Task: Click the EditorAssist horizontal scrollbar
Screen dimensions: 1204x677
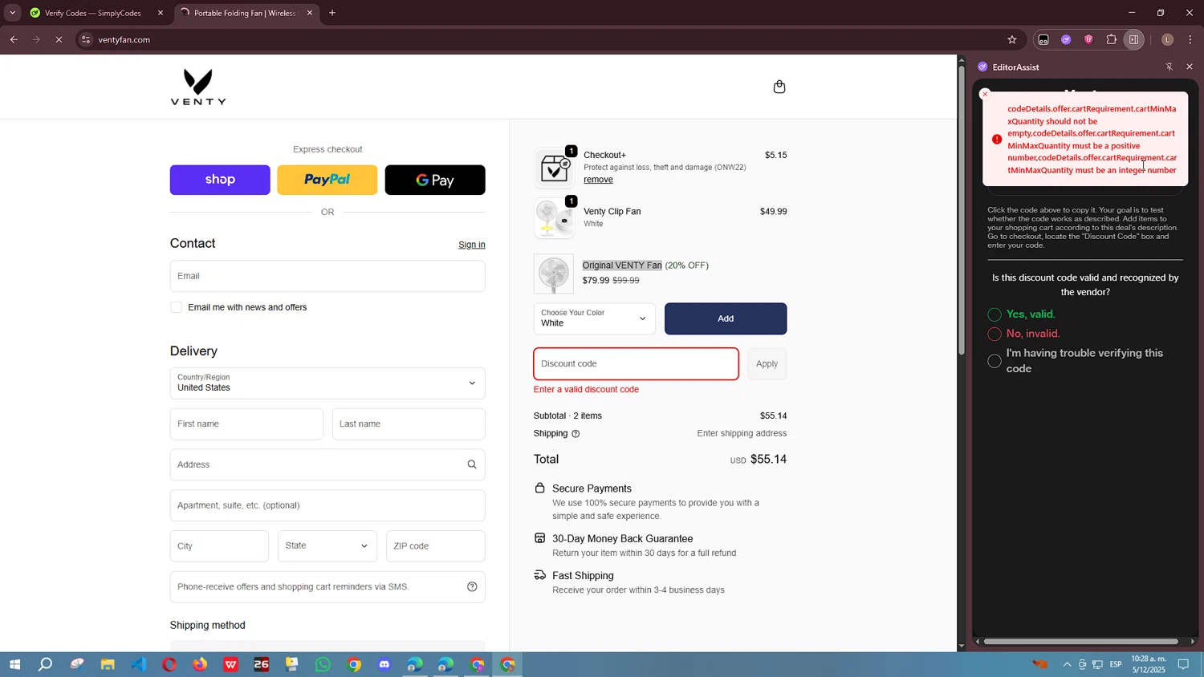Action: pos(1080,641)
